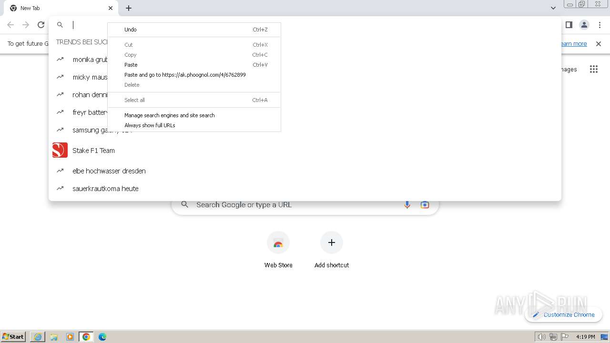Open the volume tray icon
610x343 pixels.
[541, 337]
